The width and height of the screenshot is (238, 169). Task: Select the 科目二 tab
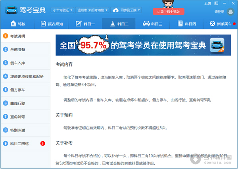pyautogui.click(x=119, y=24)
